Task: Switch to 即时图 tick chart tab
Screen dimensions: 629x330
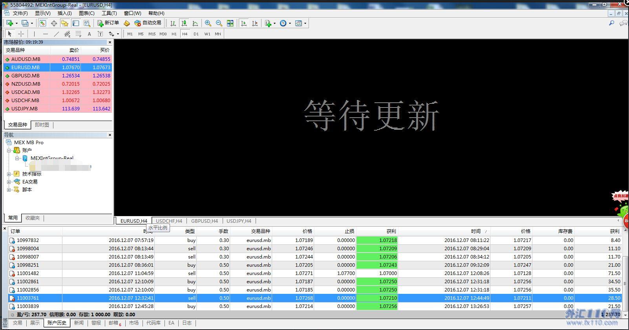Action: (x=42, y=125)
